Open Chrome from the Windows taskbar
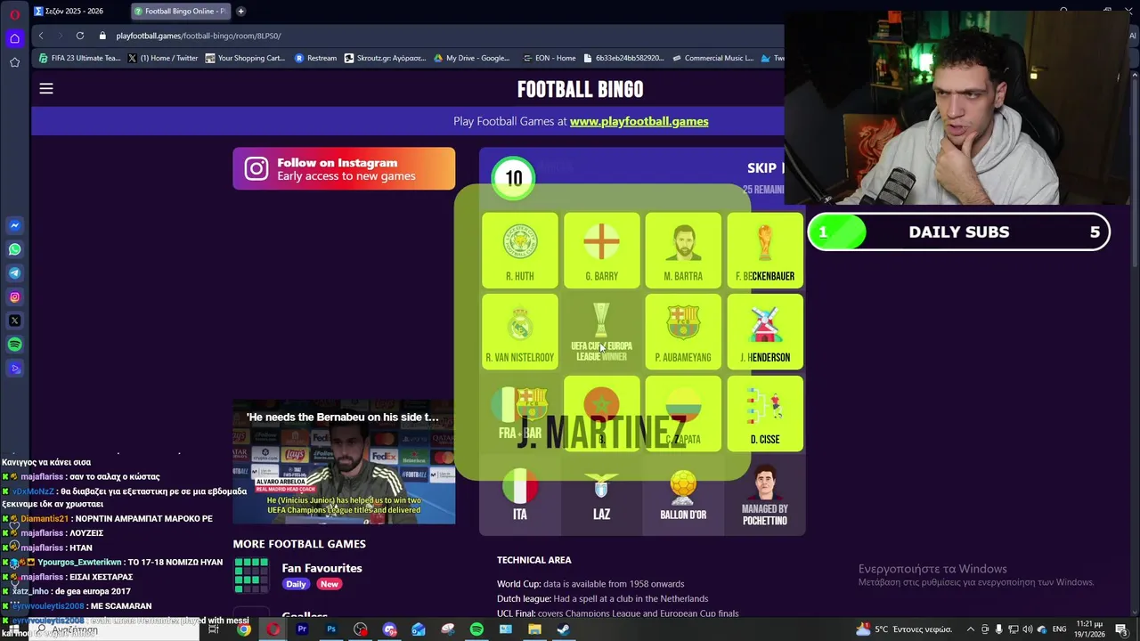The height and width of the screenshot is (641, 1140). tap(243, 629)
